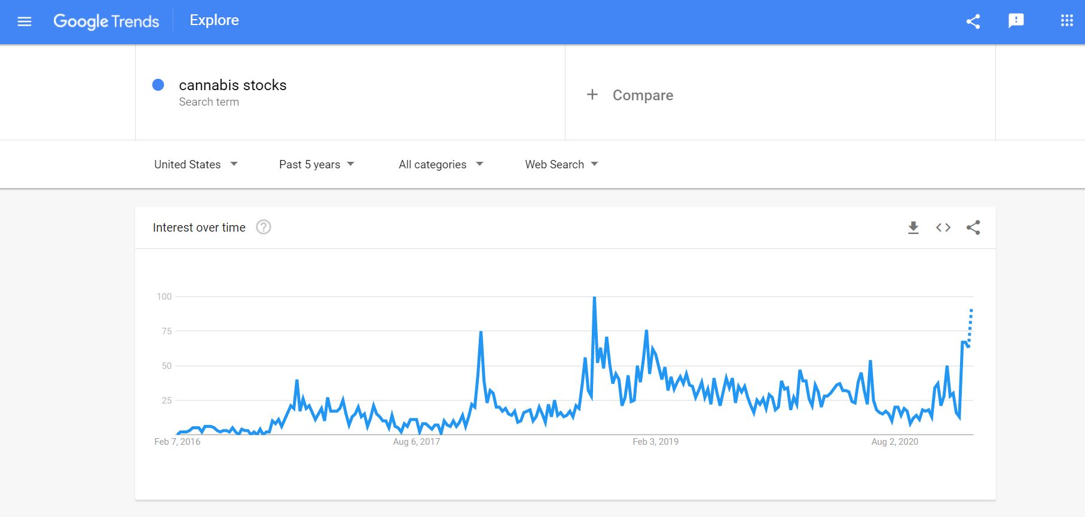Screen dimensions: 1085x517
Task: Expand the United States region dropdown
Action: pyautogui.click(x=196, y=164)
